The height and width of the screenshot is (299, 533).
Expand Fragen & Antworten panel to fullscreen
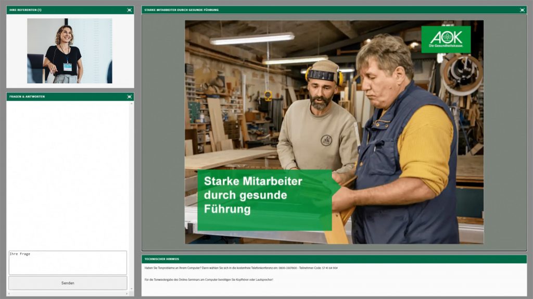click(x=129, y=96)
